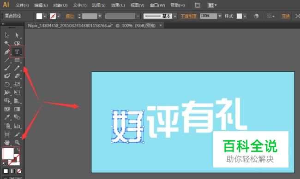Open the 文件(F) menu

pos(22,5)
